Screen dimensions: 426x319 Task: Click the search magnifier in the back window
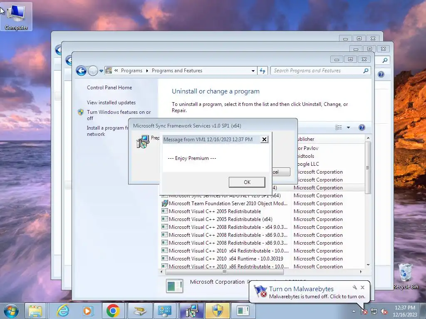[x=385, y=60]
